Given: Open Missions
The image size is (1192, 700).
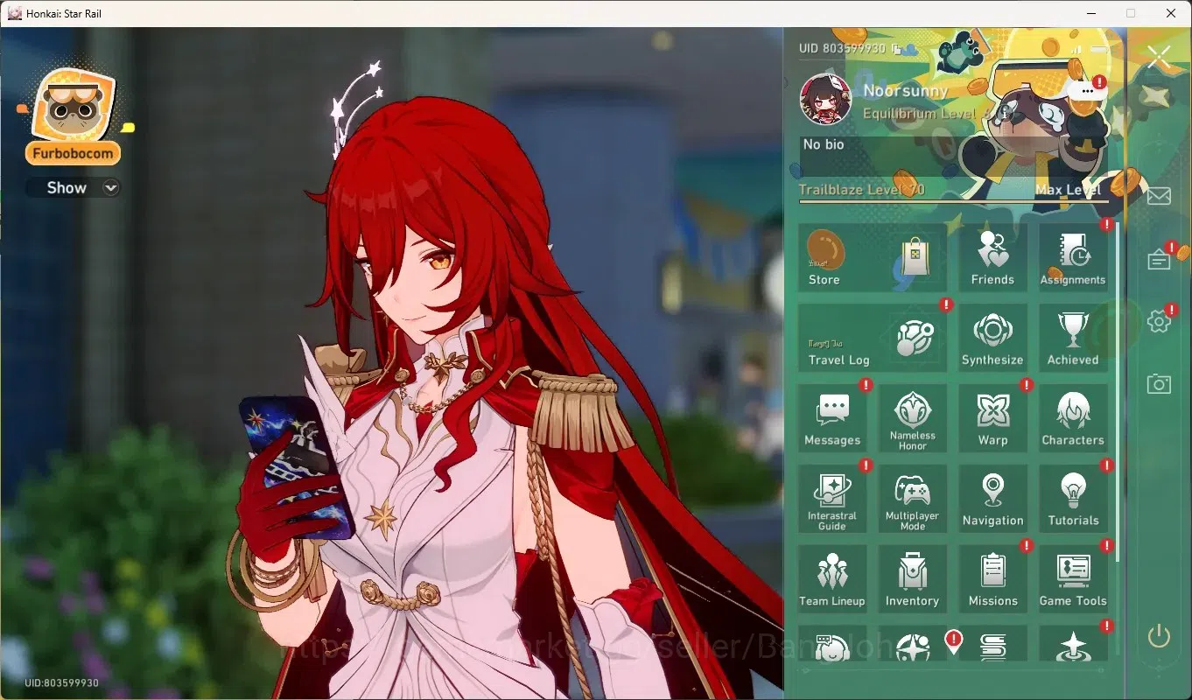Looking at the screenshot, I should click(992, 580).
